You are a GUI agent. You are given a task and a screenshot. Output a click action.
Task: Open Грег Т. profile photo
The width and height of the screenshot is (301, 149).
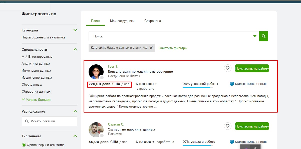coord(96,72)
